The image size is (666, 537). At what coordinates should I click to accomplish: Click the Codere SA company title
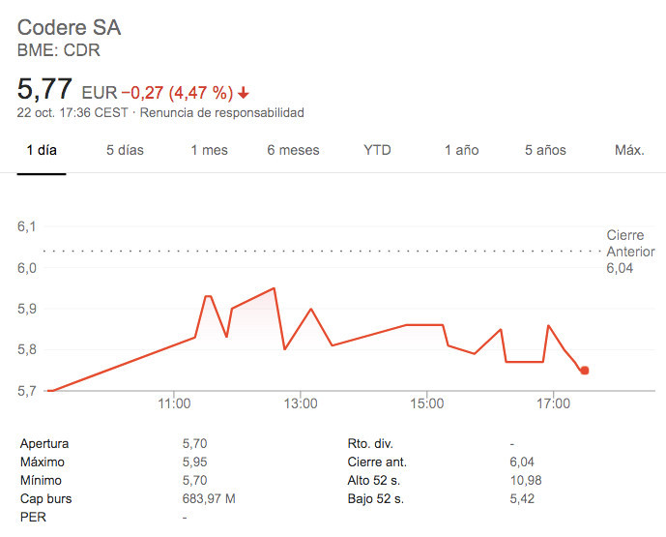click(70, 28)
